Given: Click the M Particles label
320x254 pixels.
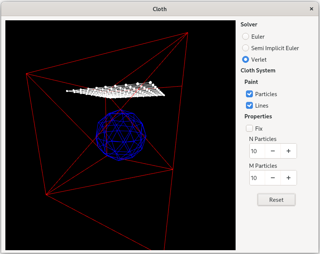Looking at the screenshot, I should tap(263, 166).
